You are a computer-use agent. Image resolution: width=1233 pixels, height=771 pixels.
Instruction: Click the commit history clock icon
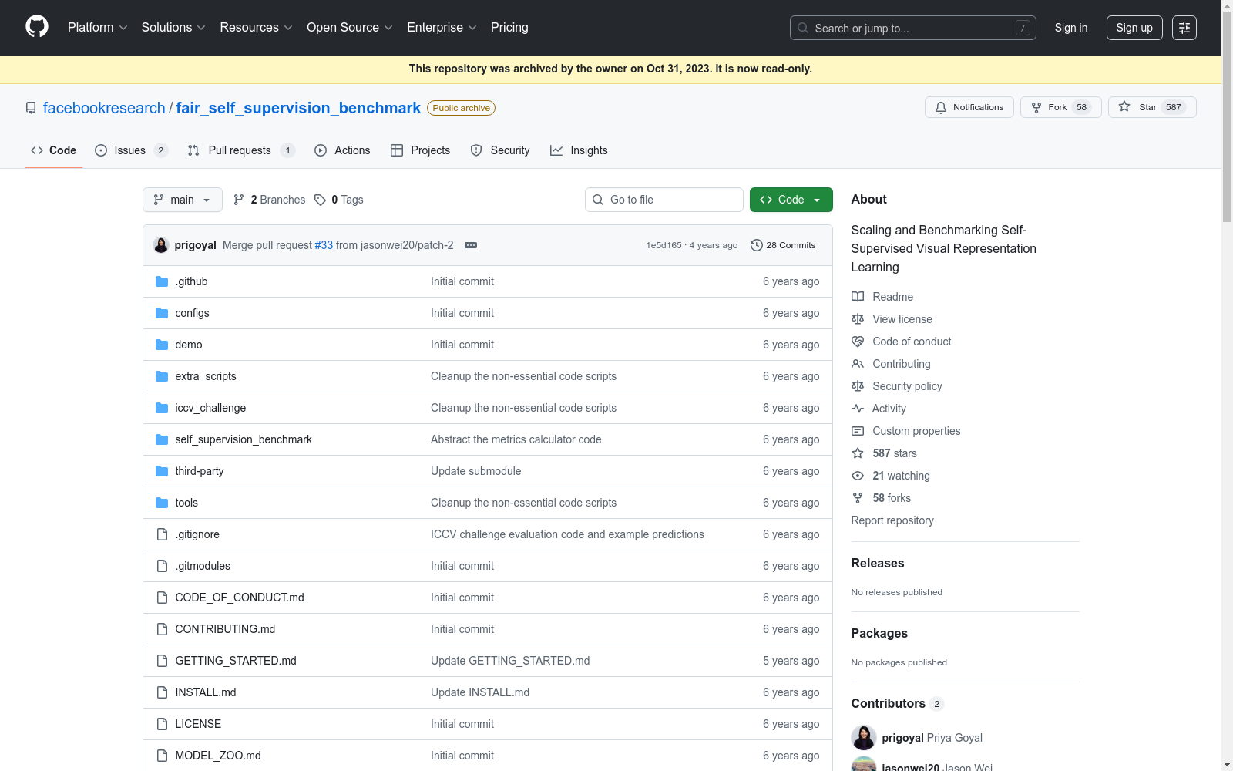coord(757,245)
